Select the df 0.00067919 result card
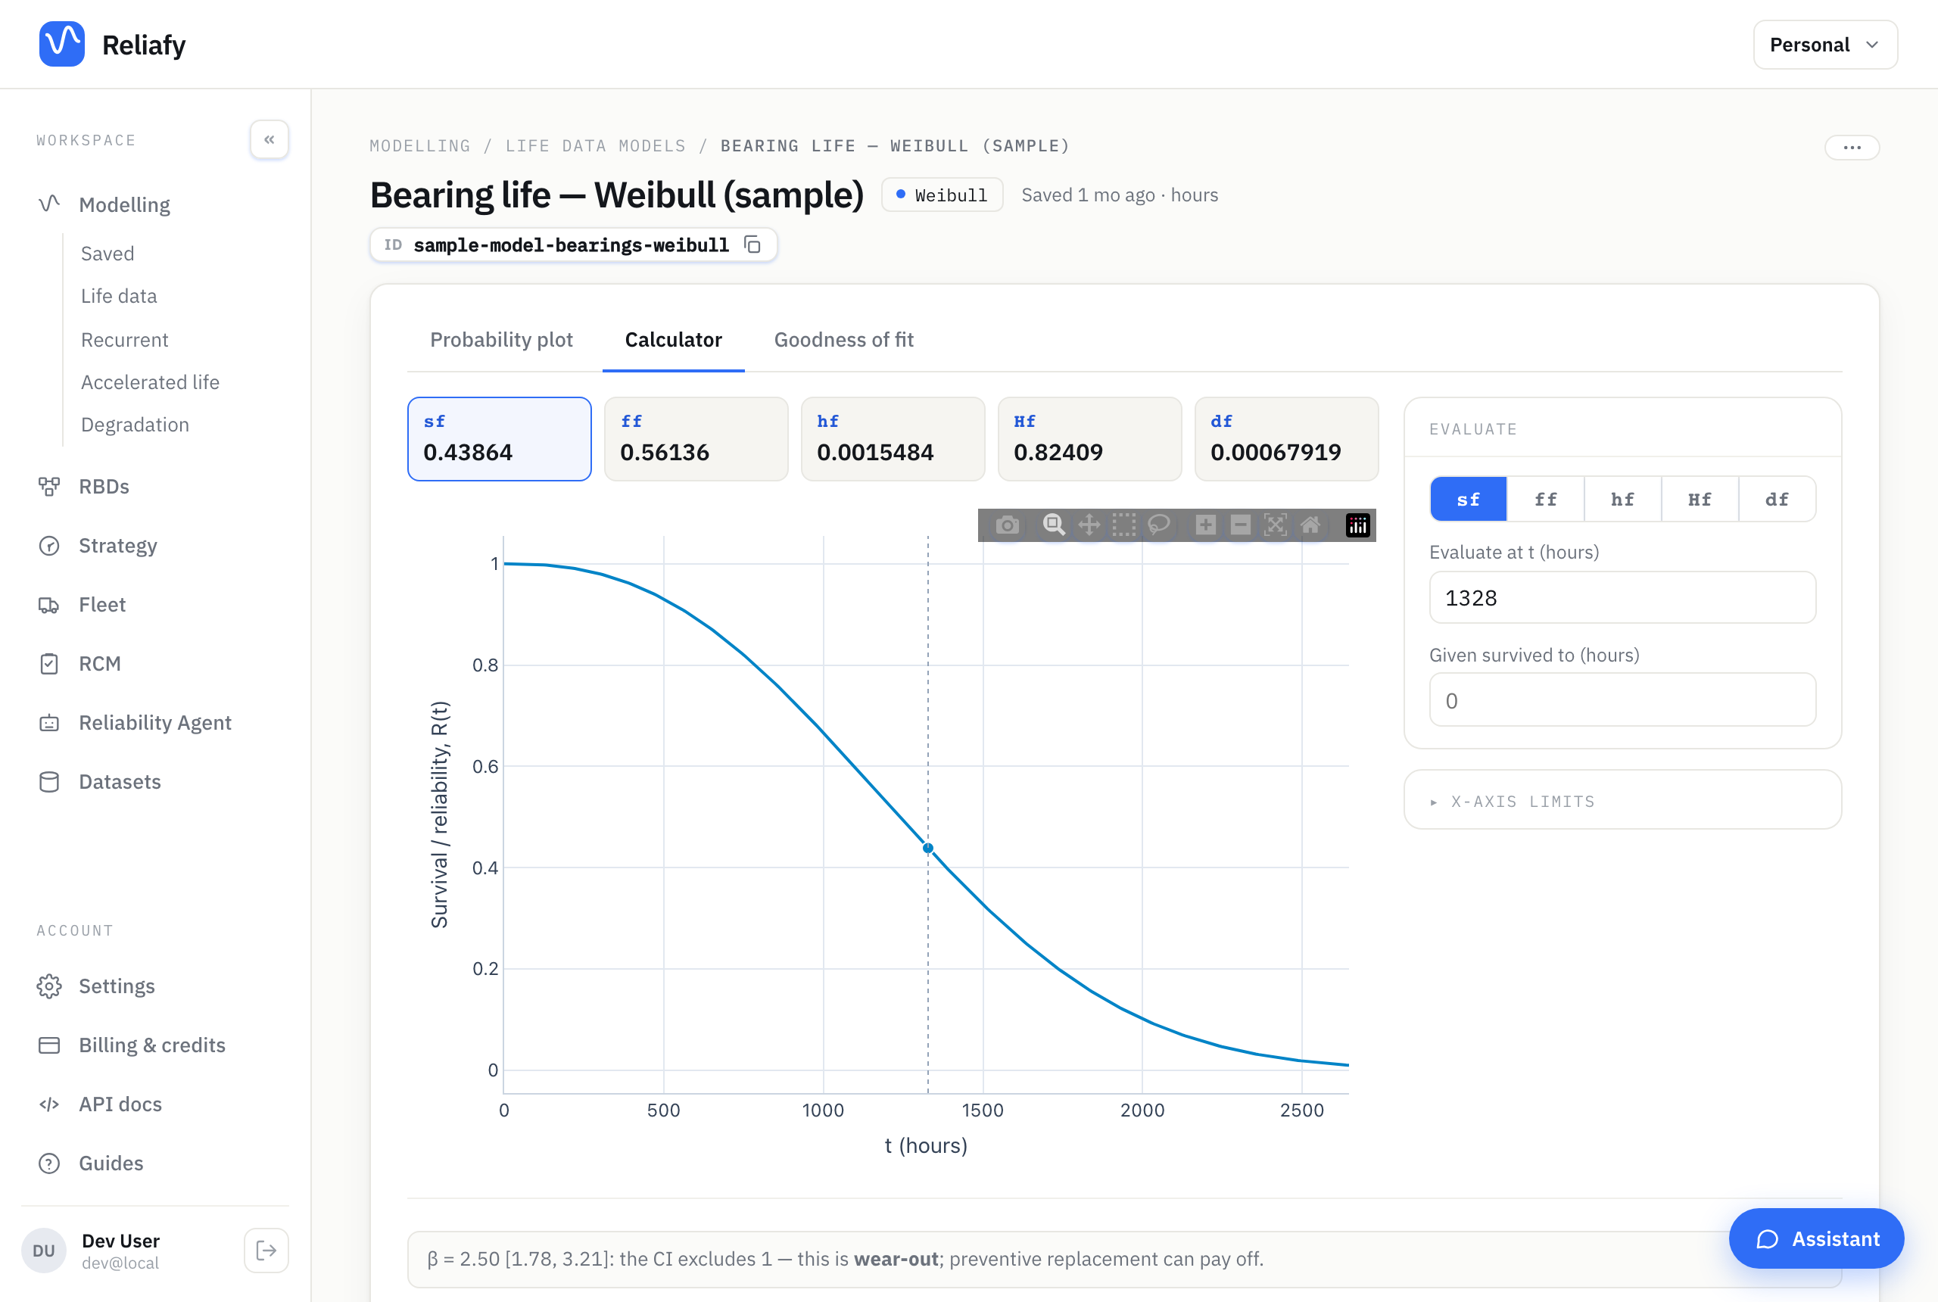The width and height of the screenshot is (1938, 1302). click(1286, 438)
